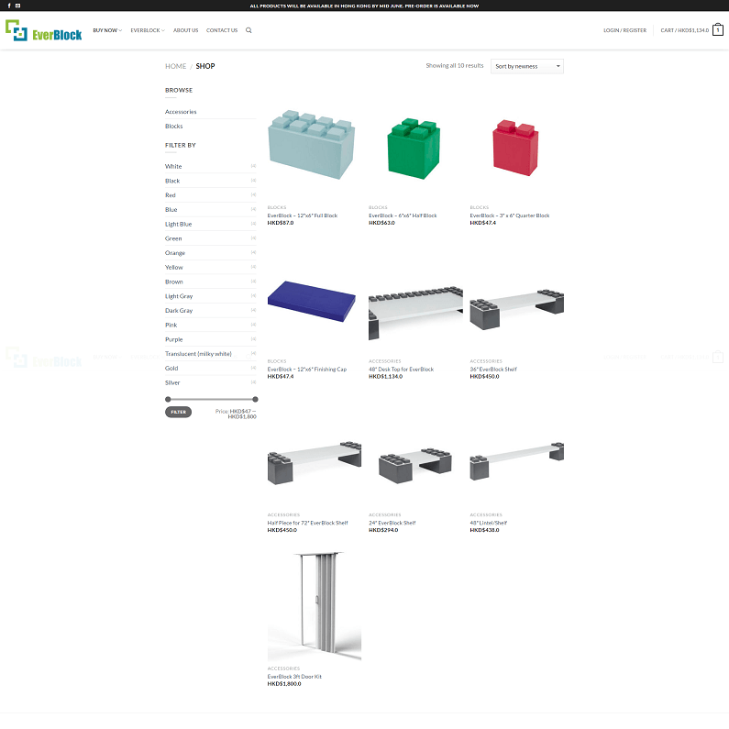Image resolution: width=729 pixels, height=729 pixels.
Task: Filter by Black color
Action: click(172, 181)
